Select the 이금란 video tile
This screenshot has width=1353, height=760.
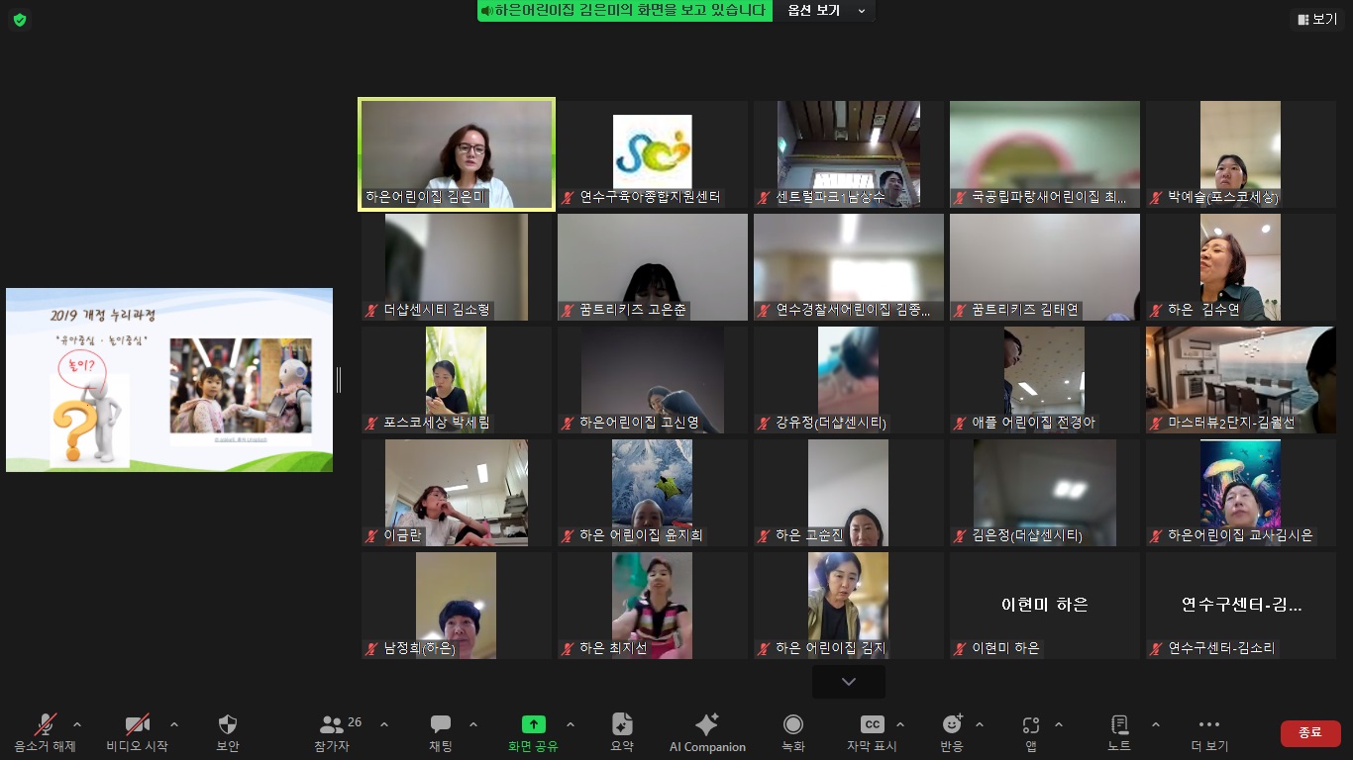pos(457,493)
